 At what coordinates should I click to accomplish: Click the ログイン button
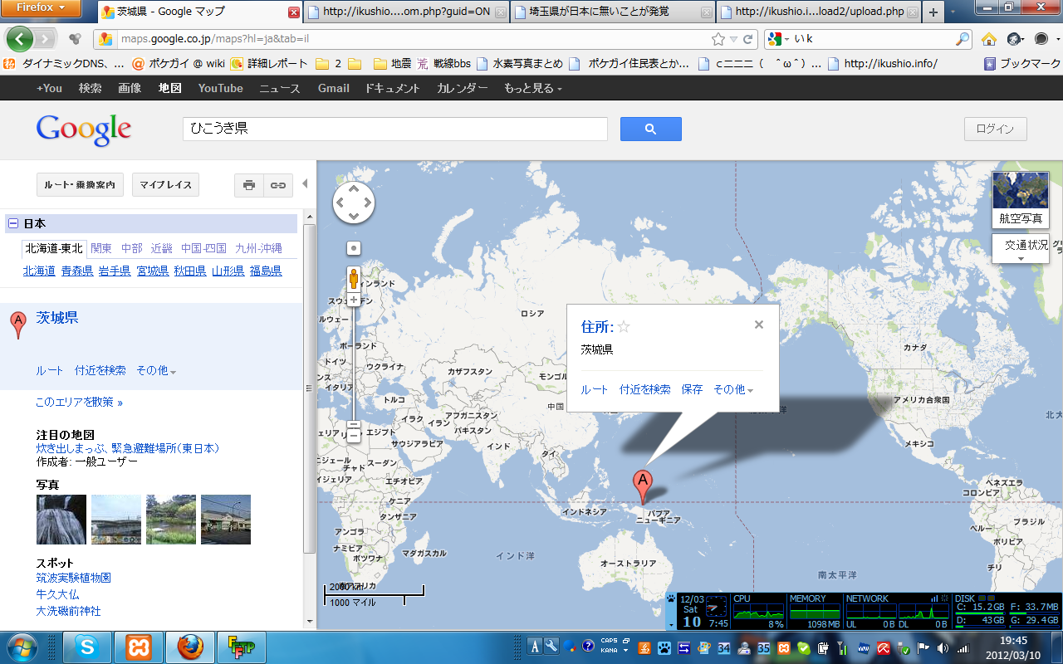(995, 129)
